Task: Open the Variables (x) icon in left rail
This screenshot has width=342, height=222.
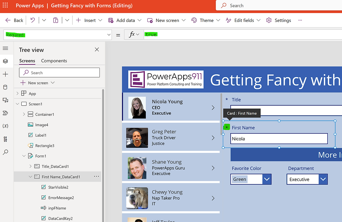Action: tap(6, 126)
